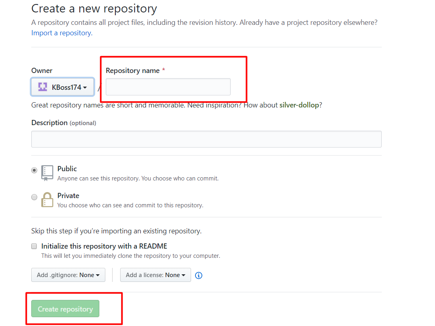Select the Private radio button

point(34,197)
